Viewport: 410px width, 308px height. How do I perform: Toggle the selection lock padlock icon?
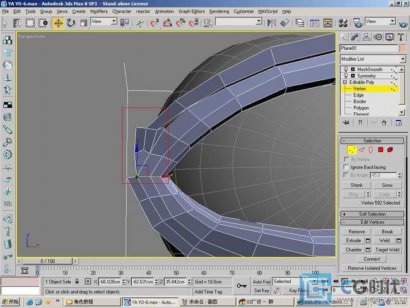(77, 281)
